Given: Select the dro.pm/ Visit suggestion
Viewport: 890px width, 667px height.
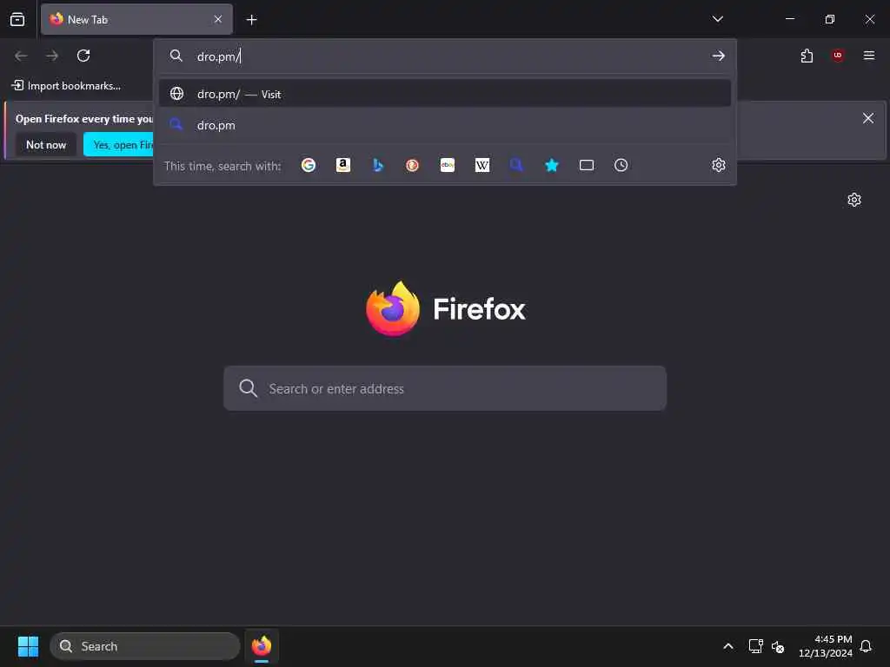Looking at the screenshot, I should pos(445,94).
